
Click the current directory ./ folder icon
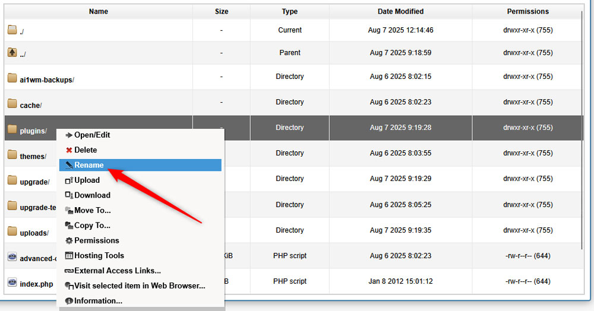click(12, 30)
